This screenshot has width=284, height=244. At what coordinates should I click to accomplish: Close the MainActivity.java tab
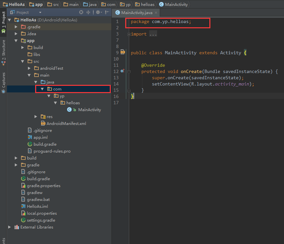[156, 13]
